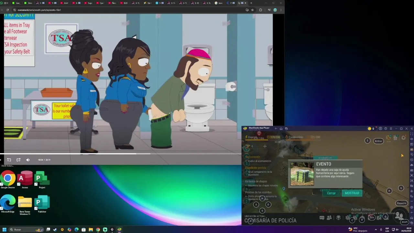
Task: Open the gift box rewards icon
Action: click(395, 138)
